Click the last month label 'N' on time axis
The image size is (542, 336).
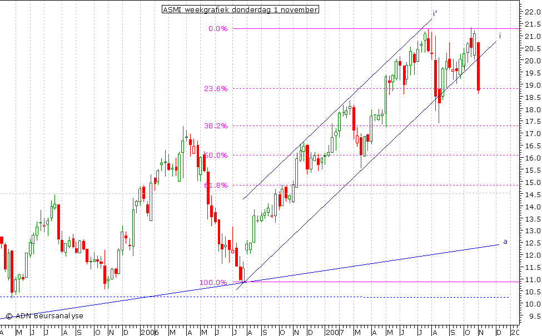point(481,333)
